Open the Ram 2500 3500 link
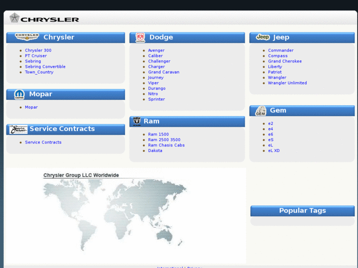The width and height of the screenshot is (358, 268). (164, 140)
